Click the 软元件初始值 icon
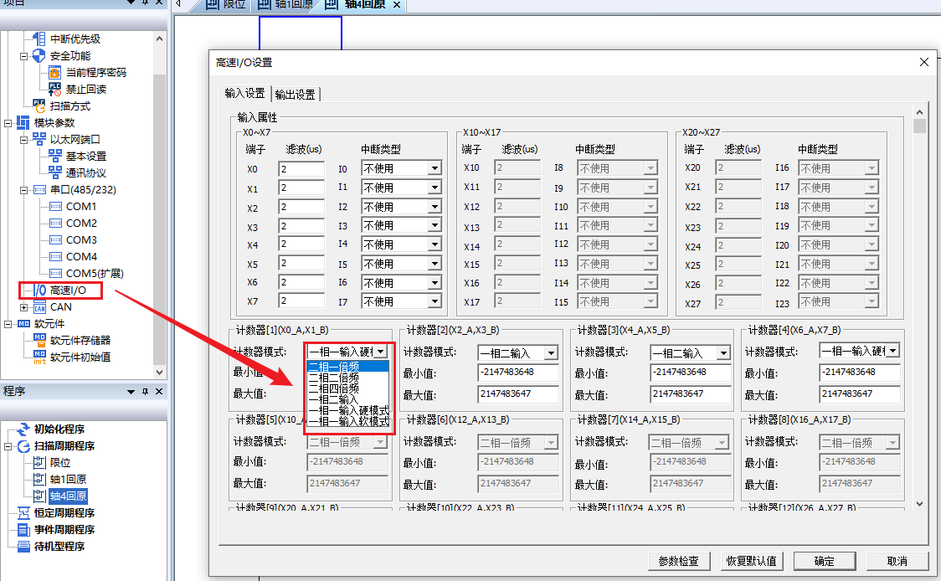This screenshot has width=941, height=581. pyautogui.click(x=39, y=357)
